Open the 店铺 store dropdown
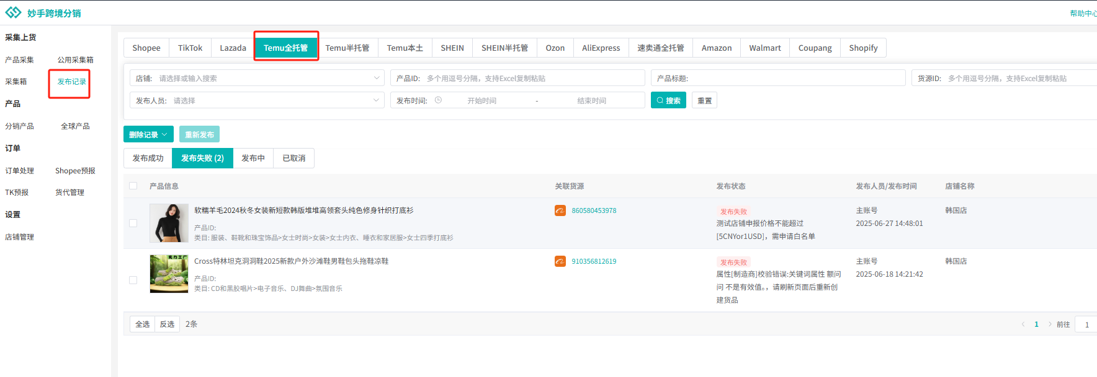Screen dimensions: 1097x377 point(257,78)
